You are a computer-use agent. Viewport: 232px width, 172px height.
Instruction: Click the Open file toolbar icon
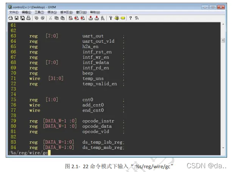pos(11,18)
